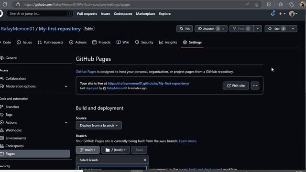Click the lock icon in the address bar
The width and height of the screenshot is (306, 172).
(18, 4)
